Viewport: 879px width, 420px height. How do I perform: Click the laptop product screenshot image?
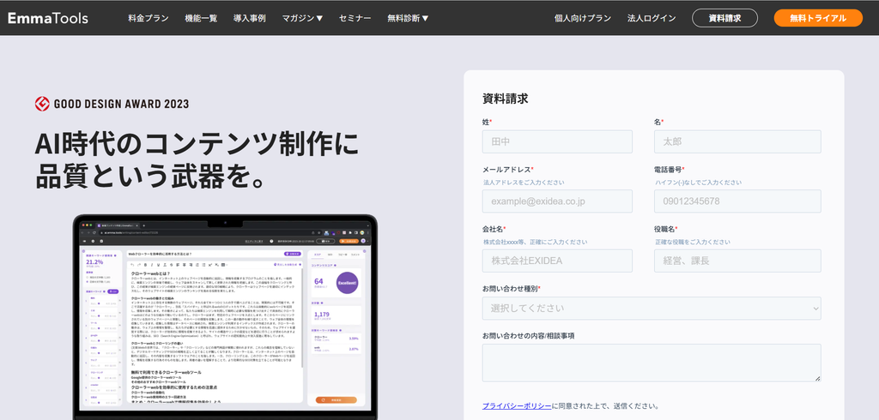pyautogui.click(x=225, y=317)
